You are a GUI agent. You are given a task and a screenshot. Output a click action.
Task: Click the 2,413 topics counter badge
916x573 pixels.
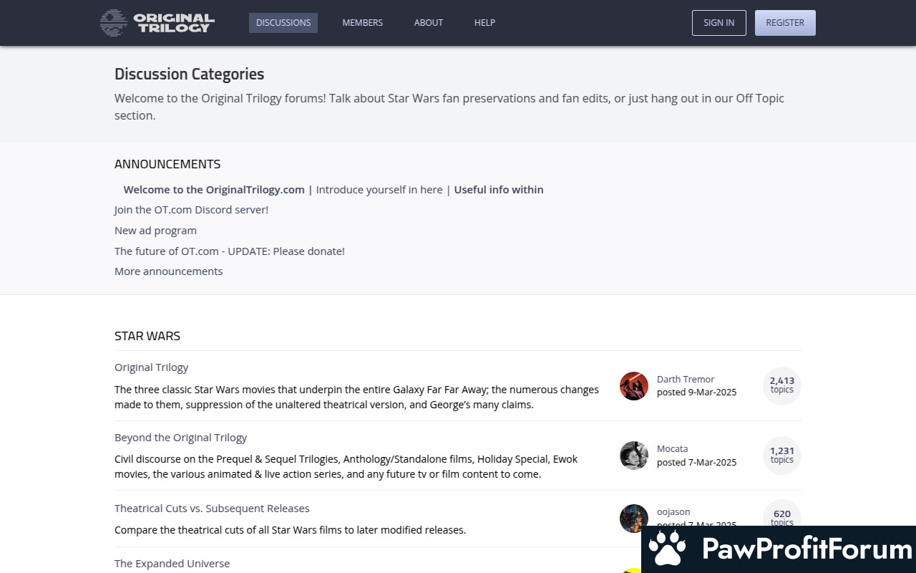782,385
